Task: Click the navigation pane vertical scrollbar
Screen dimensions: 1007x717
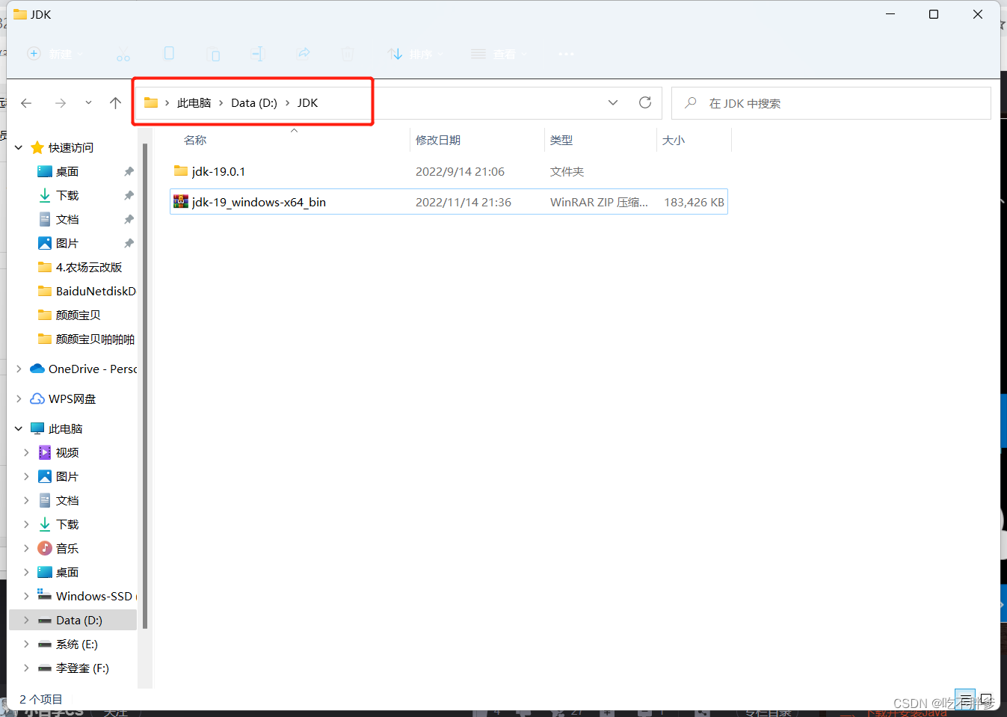Action: pos(145,385)
